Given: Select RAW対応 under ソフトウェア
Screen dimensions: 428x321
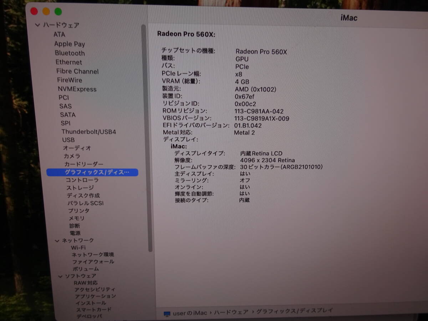Looking at the screenshot, I should (x=86, y=283).
